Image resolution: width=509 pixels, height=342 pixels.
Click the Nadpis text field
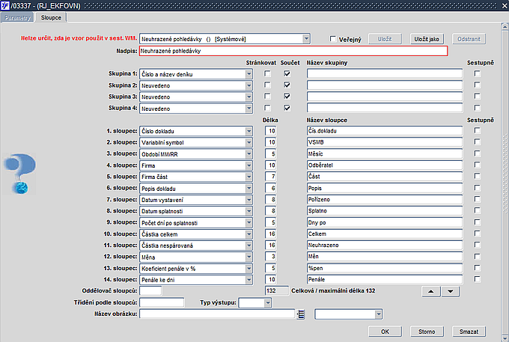coord(293,51)
